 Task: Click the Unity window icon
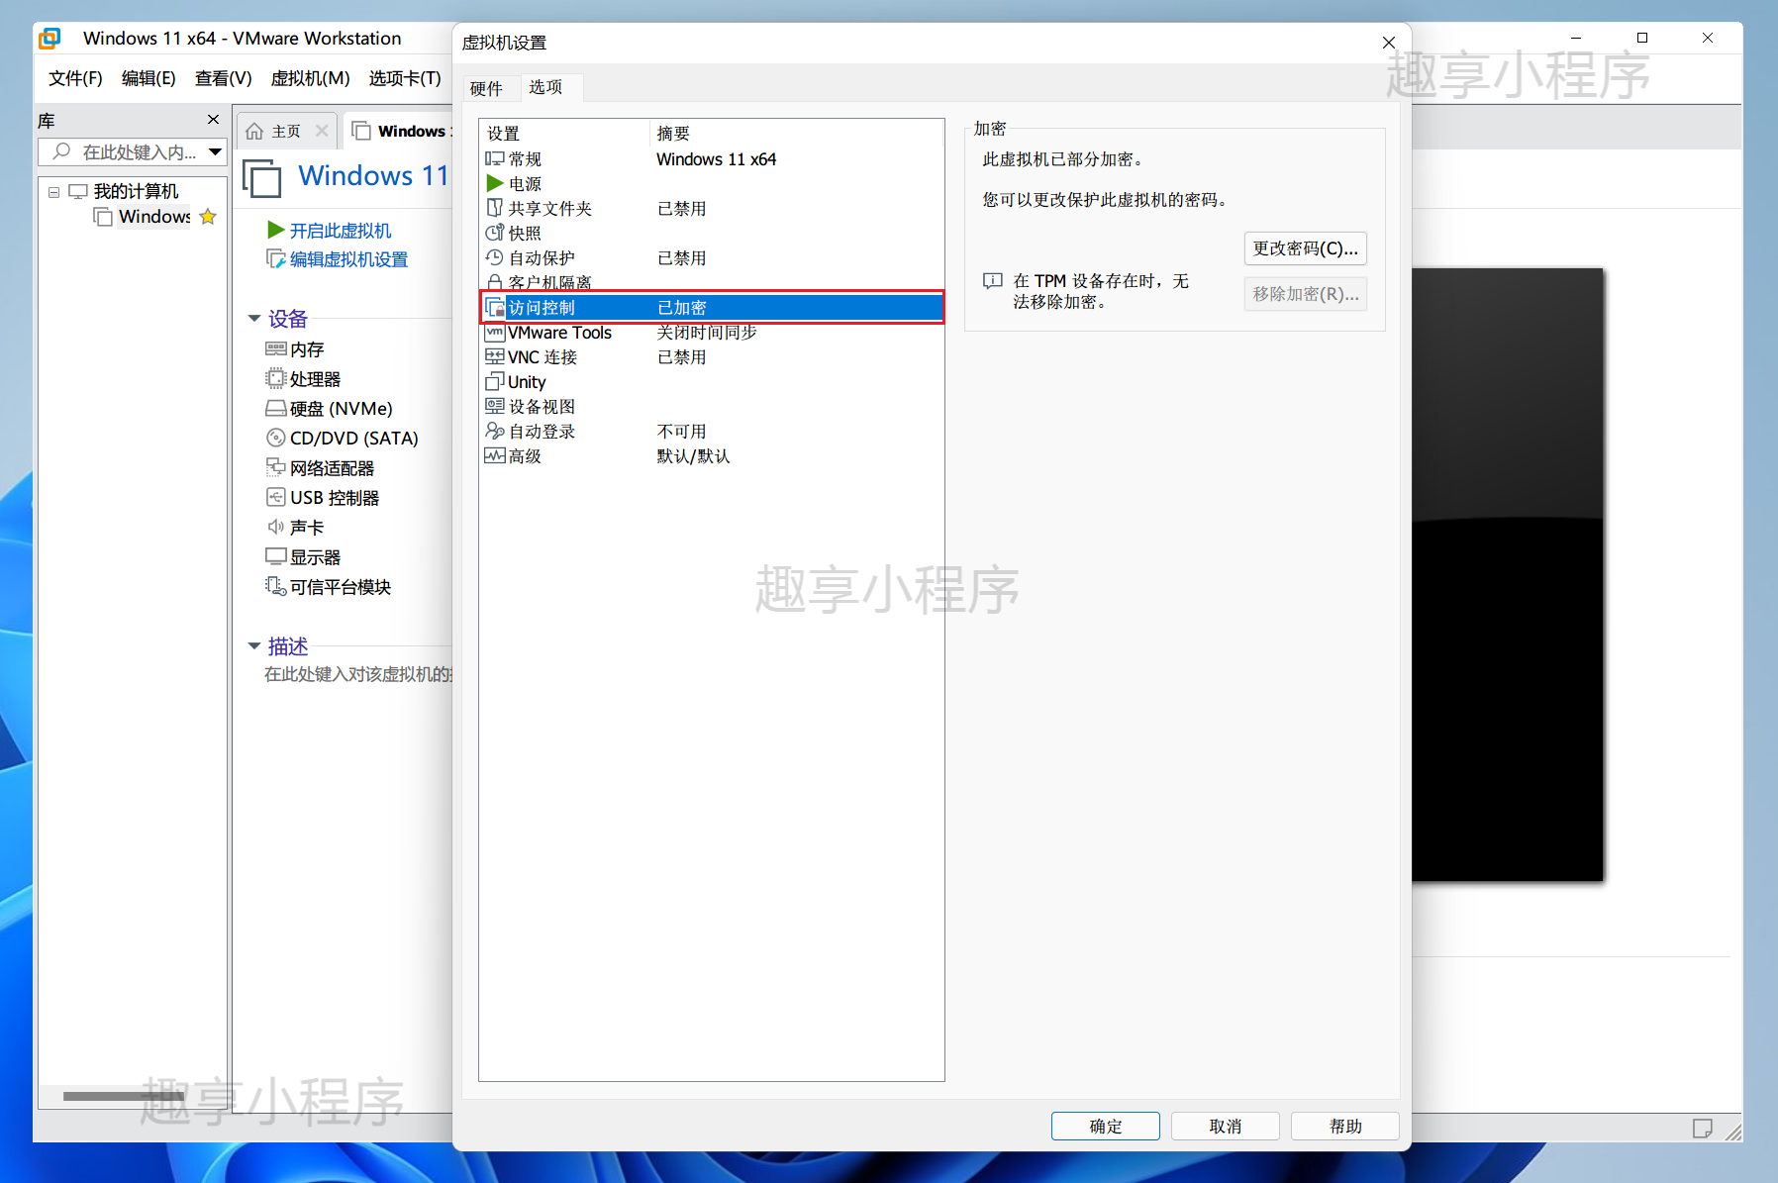coord(495,381)
